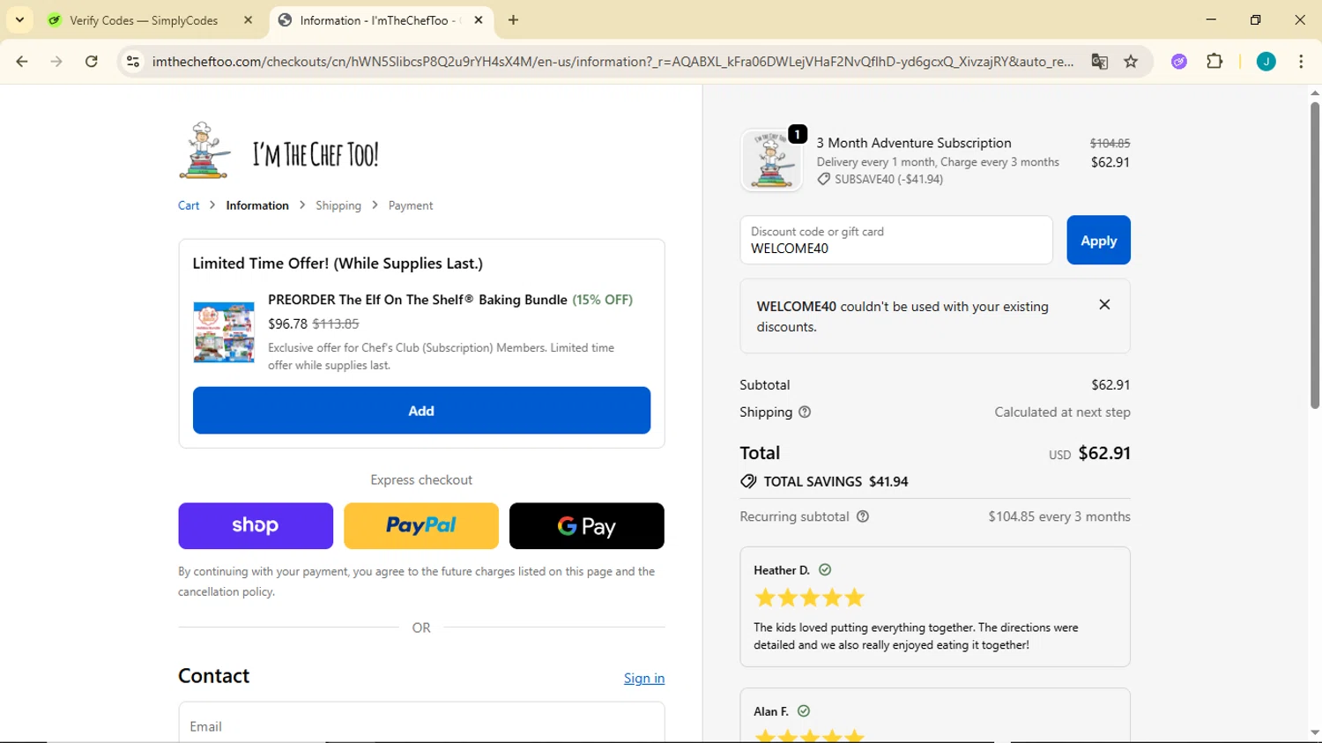Click the SUBSAVE40 discount tag icon
The height and width of the screenshot is (743, 1322).
tap(823, 179)
